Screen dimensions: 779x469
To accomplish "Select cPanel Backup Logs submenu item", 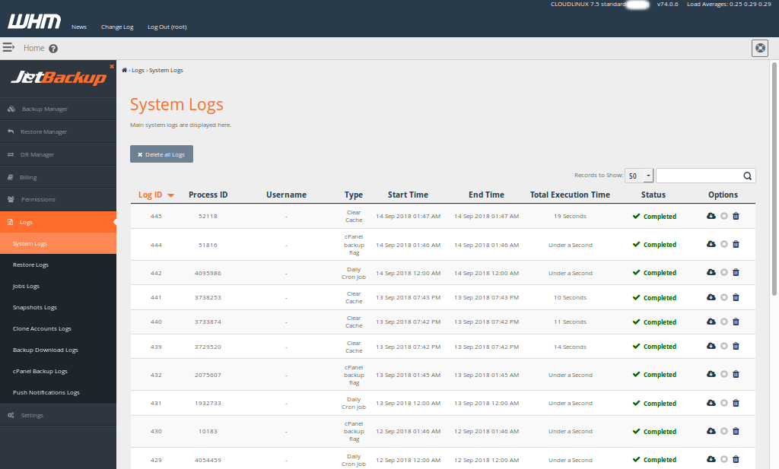I will click(x=58, y=371).
